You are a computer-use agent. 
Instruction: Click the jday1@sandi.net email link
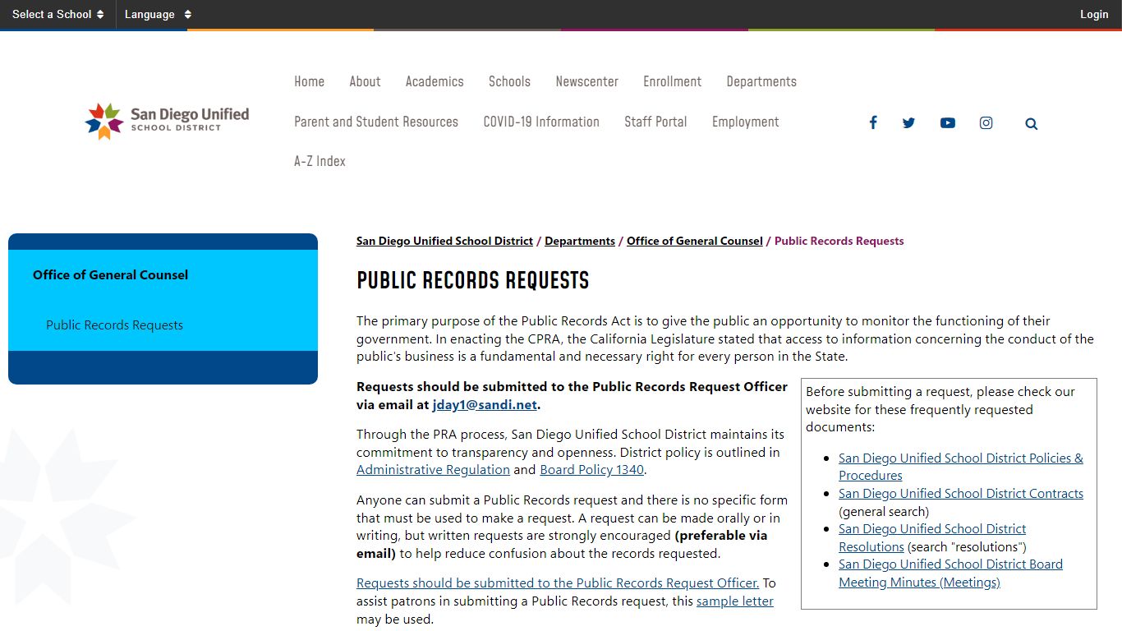[x=485, y=404]
